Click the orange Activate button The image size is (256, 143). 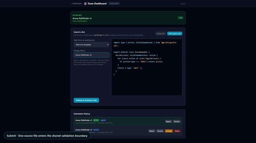click(169, 131)
